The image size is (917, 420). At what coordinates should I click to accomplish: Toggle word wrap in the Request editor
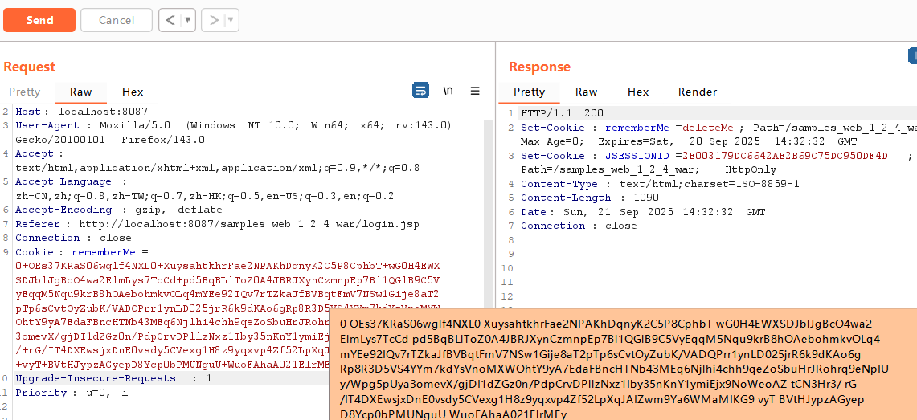click(x=420, y=91)
